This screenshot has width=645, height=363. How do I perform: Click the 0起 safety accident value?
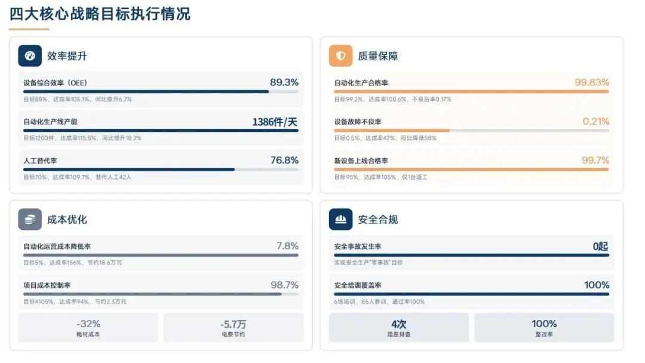coord(600,246)
